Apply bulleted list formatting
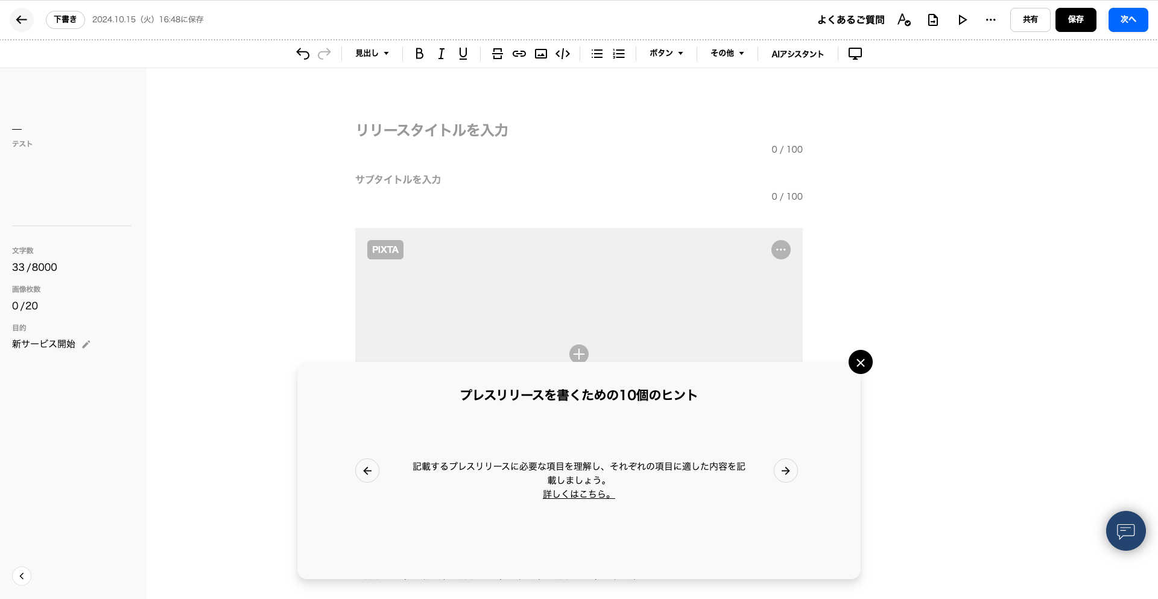Screen dimensions: 1158x599 tap(596, 54)
